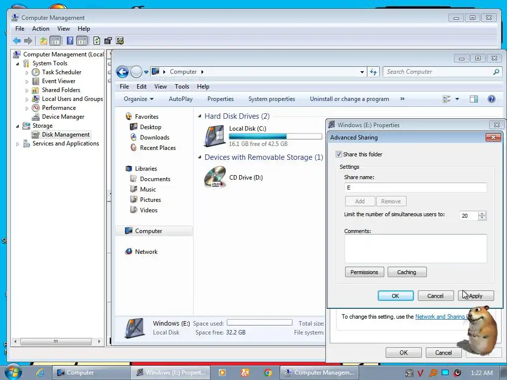Open the Explorer Help menu
The height and width of the screenshot is (380, 507).
tap(203, 86)
